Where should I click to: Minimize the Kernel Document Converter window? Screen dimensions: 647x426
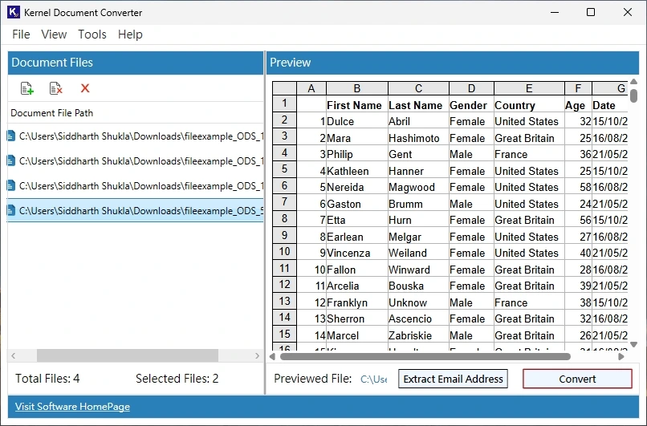point(555,12)
